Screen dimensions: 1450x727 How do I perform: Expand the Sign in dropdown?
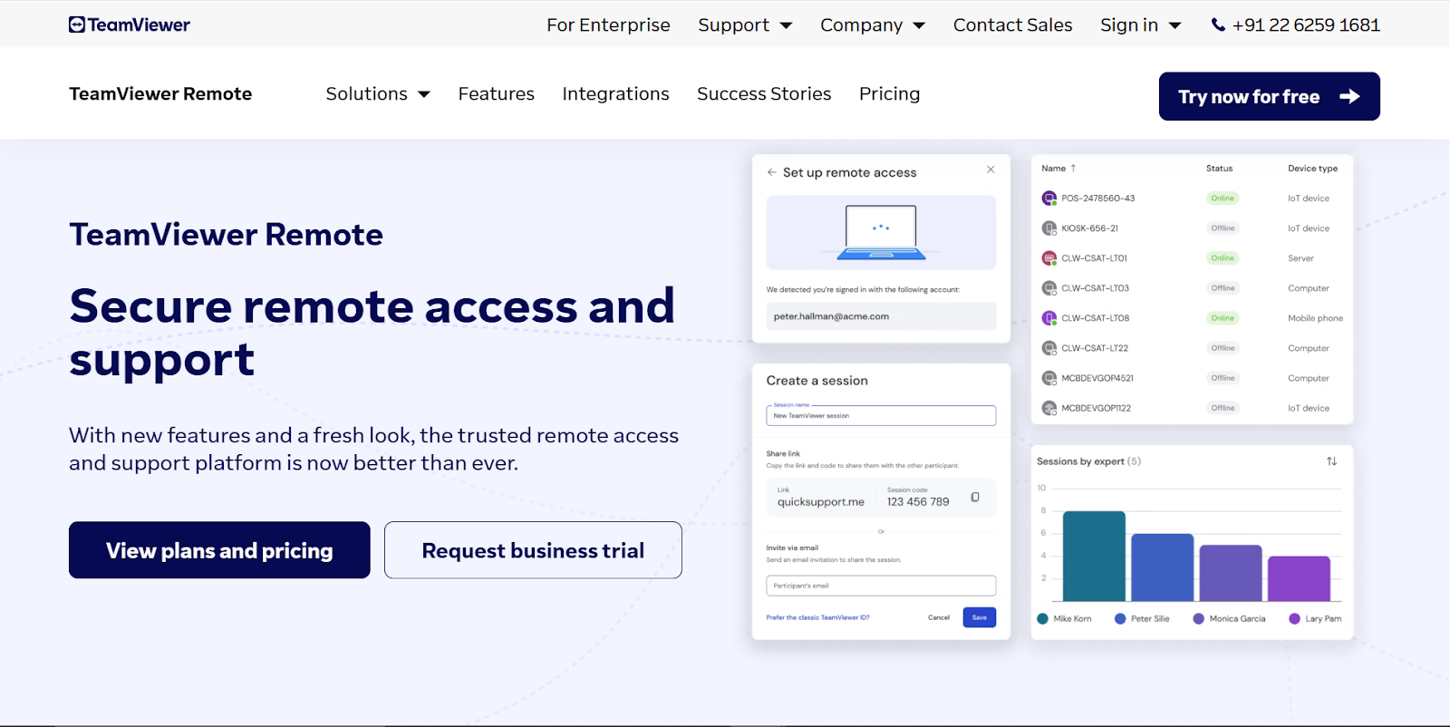(1140, 25)
